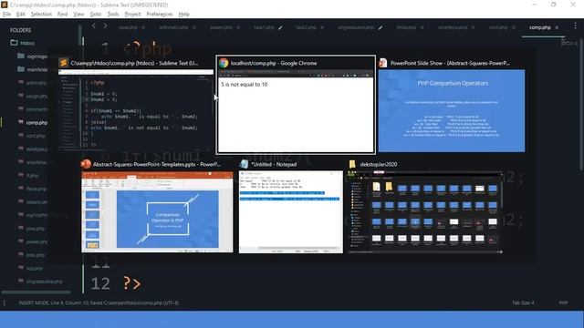Close the arthmatic.php tab
Image resolution: width=584 pixels, height=328 pixels.
point(194,27)
